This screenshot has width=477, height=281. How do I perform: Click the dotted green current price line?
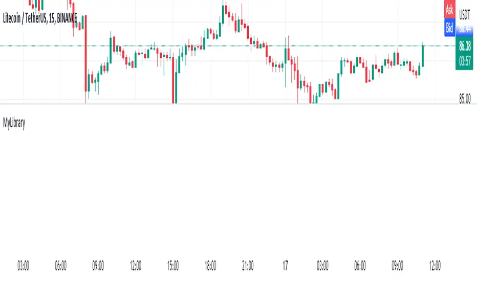point(228,45)
